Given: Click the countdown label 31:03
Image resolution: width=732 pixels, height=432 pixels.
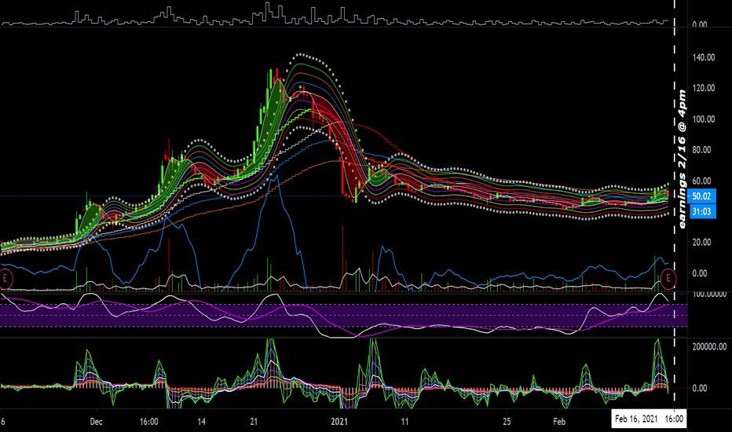Looking at the screenshot, I should coord(701,211).
